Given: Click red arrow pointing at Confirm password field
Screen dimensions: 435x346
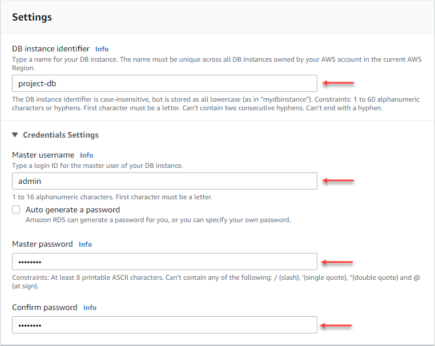Looking at the screenshot, I should pos(336,325).
